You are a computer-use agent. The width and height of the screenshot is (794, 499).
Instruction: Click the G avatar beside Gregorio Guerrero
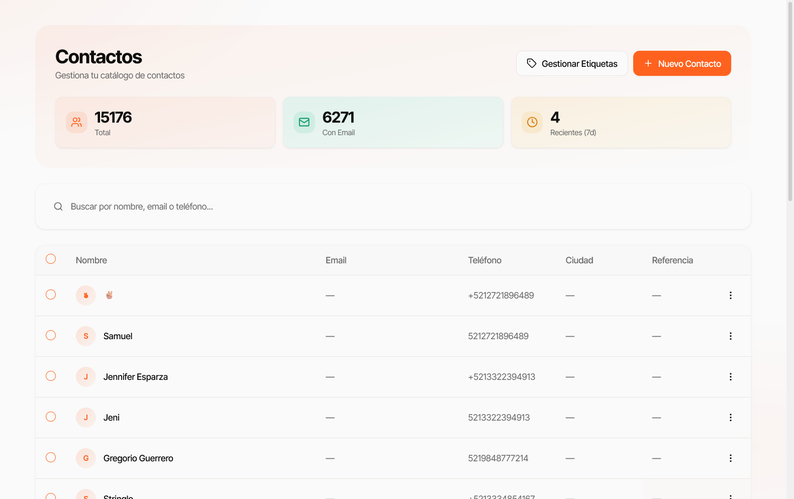tap(86, 458)
